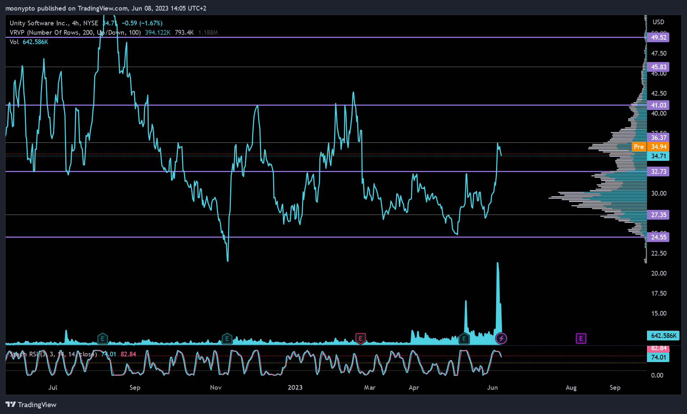Screen dimensions: 687x414
Task: Click the 394.122K VRVP value
Action: (x=158, y=32)
